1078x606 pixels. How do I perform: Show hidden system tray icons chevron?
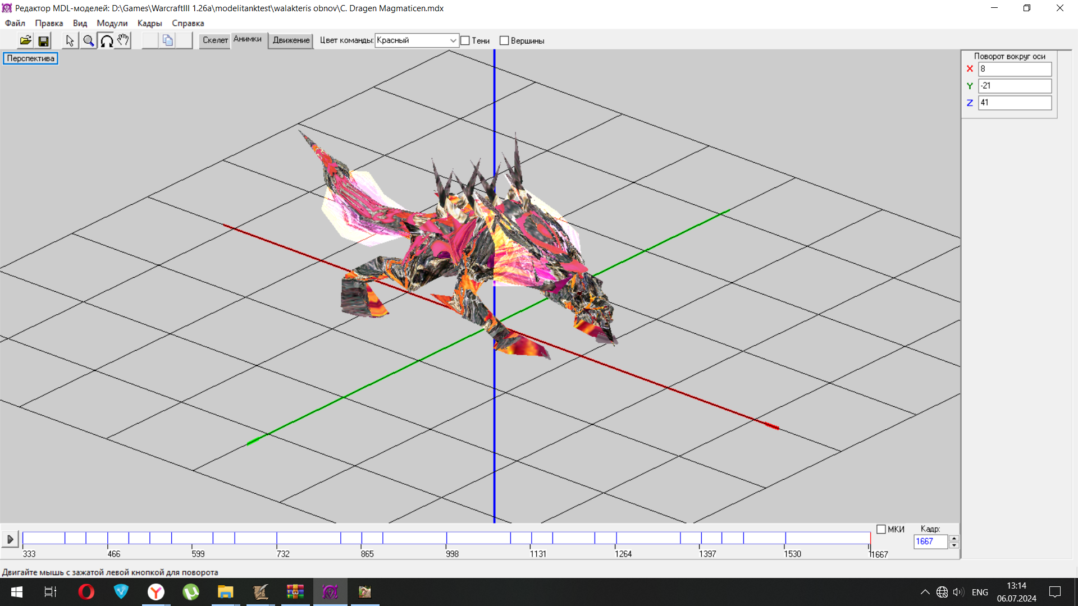(x=925, y=592)
